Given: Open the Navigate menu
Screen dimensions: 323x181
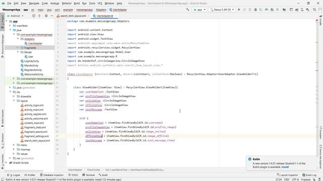Looking at the screenshot, I should click(34, 4).
